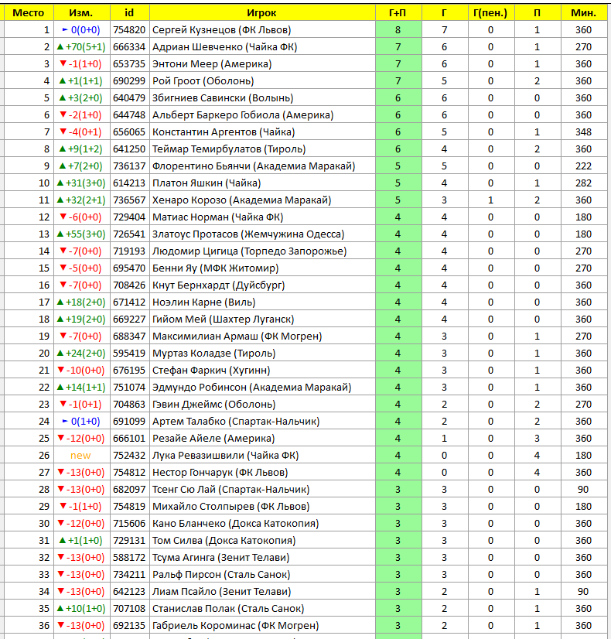Screen dimensions: 611x639
Task: Select player 'Михайло Столпырев (ФК Львов)'
Action: [x=262, y=507]
